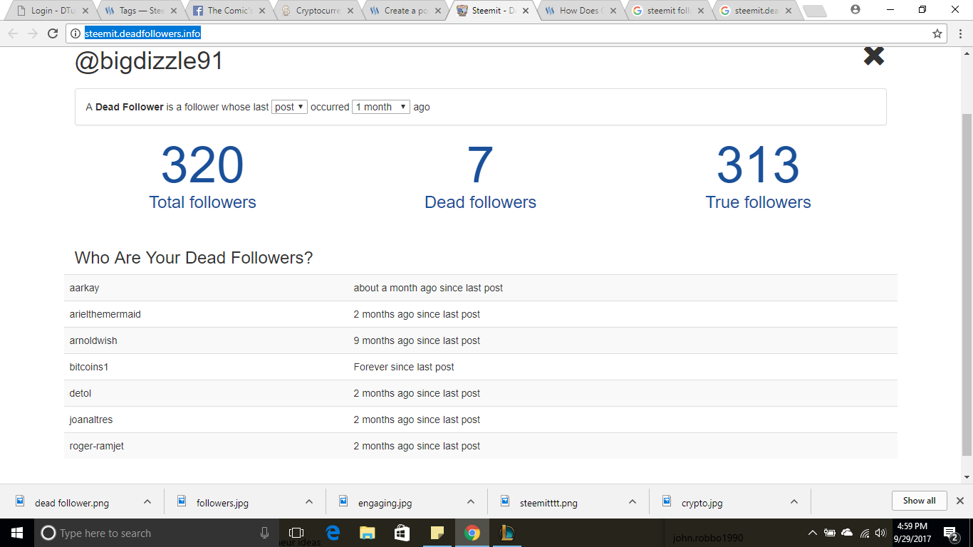Open the Windows Start menu
Screen dimensions: 973x547
click(x=16, y=533)
